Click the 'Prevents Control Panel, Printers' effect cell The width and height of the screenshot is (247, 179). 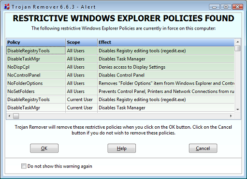166,91
